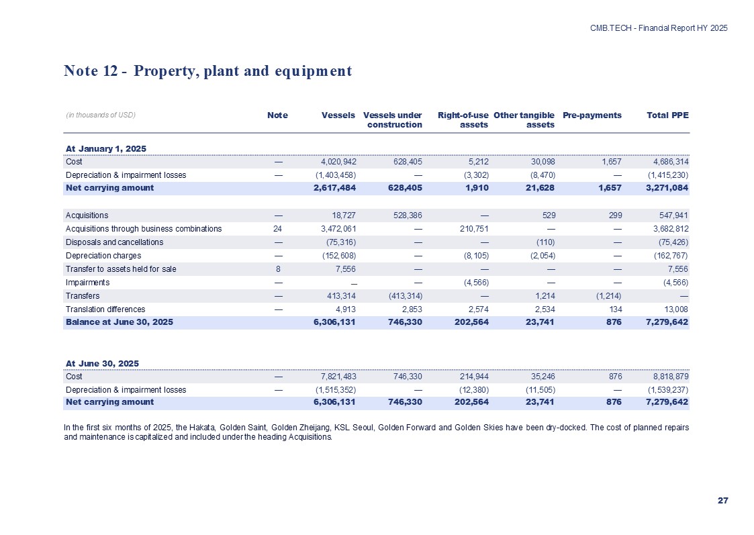754x535 pixels.
Task: Select the Vessels under construction column header
Action: (x=392, y=119)
